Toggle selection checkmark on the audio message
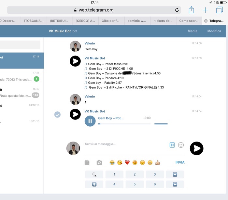 pyautogui.click(x=57, y=115)
